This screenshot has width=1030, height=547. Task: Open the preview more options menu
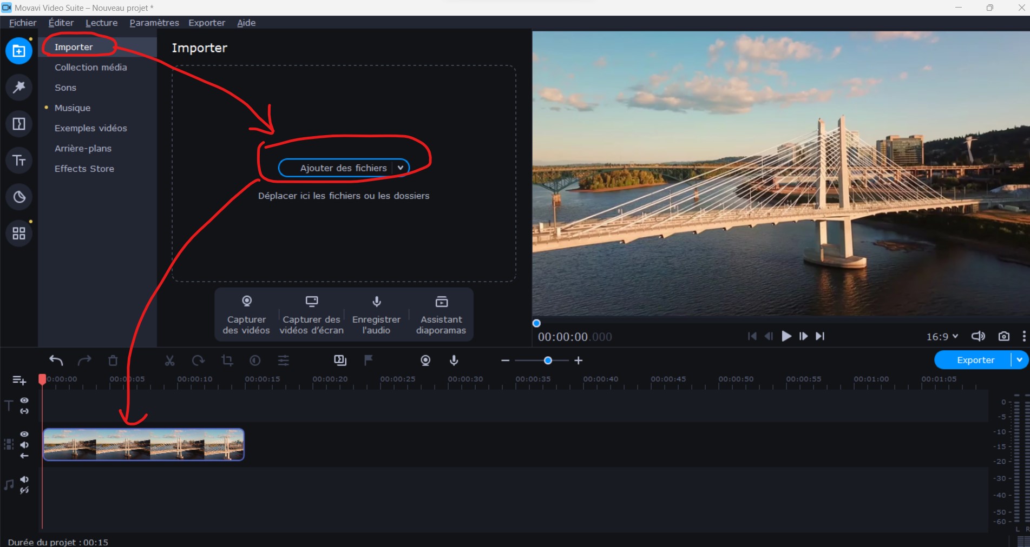(x=1024, y=336)
